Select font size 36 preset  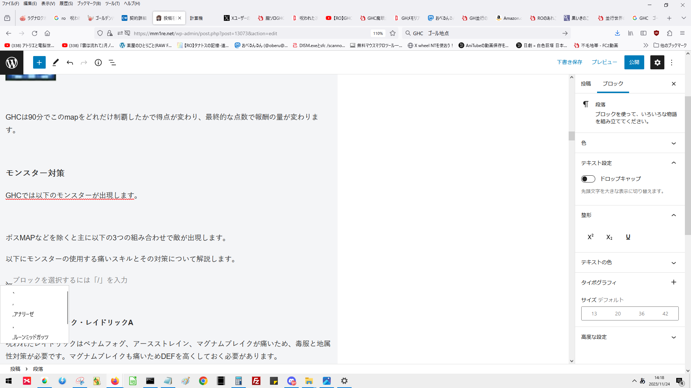click(x=642, y=314)
